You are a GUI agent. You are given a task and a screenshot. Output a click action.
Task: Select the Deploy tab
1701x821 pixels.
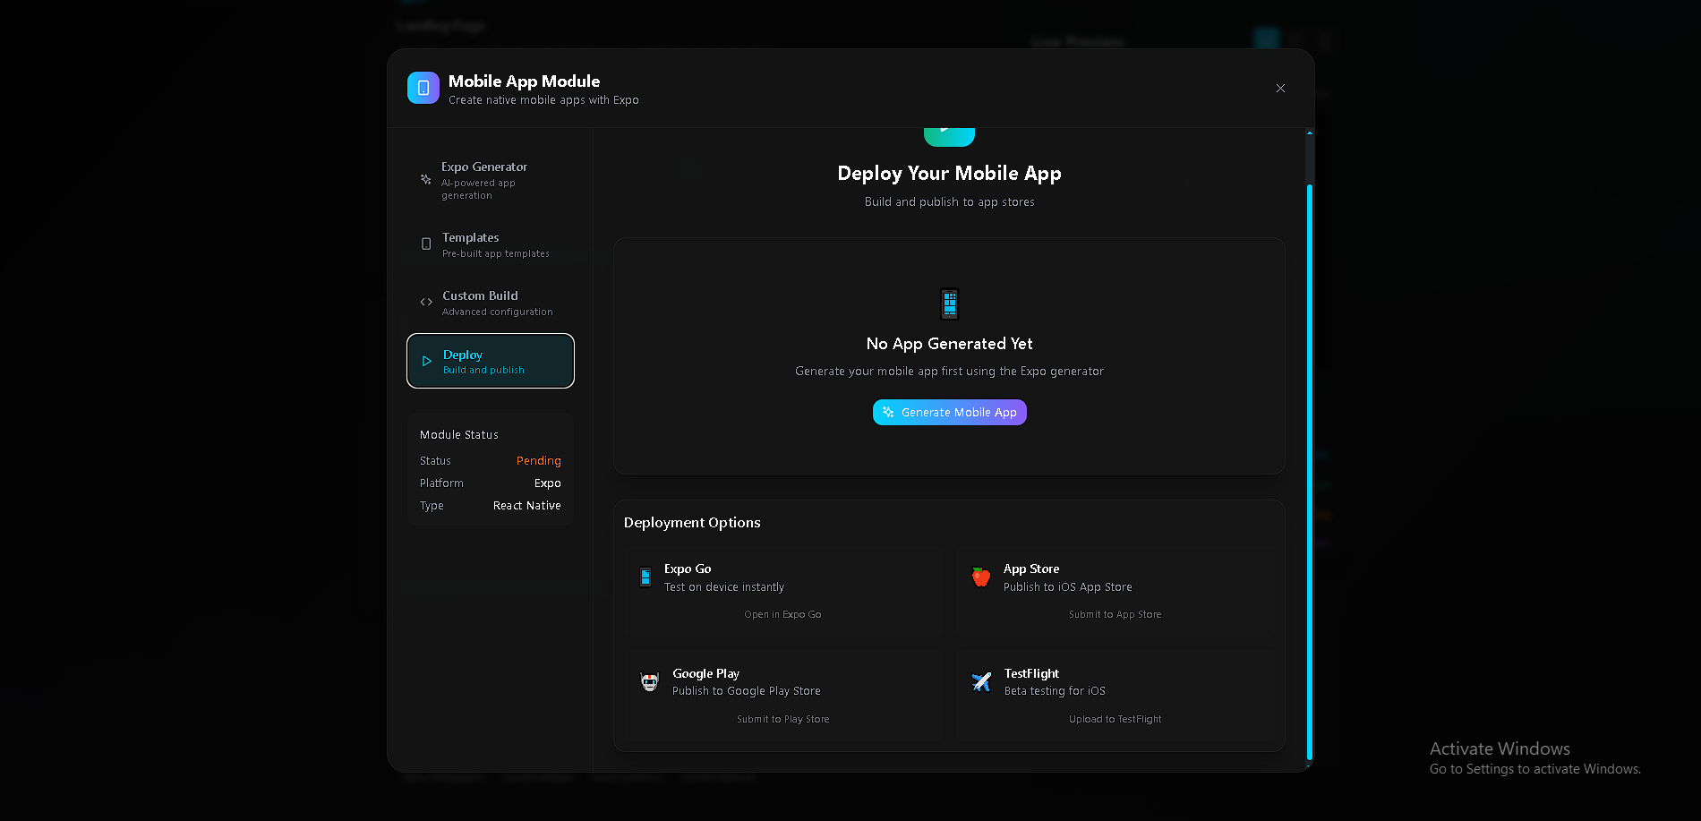(x=491, y=361)
